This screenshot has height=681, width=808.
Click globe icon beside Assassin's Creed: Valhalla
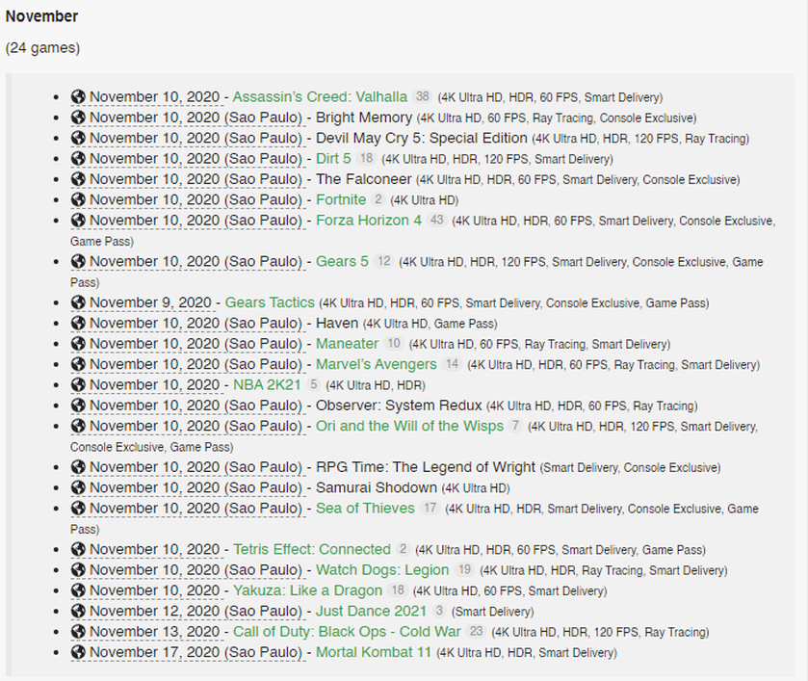pos(78,97)
